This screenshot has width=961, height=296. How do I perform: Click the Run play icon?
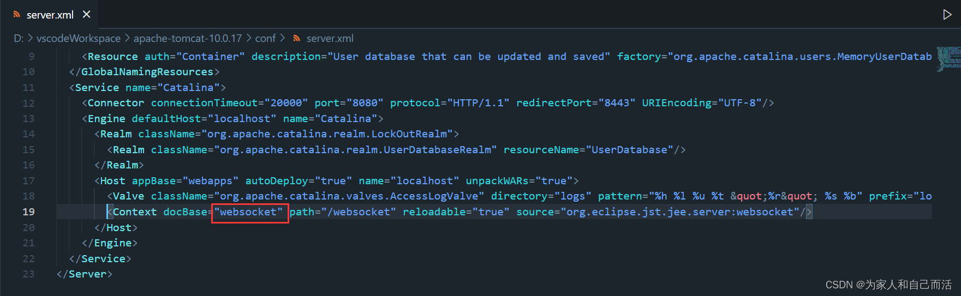[x=947, y=15]
